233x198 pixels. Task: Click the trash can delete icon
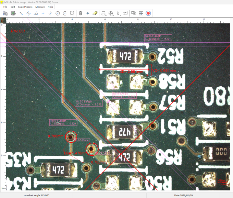pyautogui.click(x=81, y=13)
